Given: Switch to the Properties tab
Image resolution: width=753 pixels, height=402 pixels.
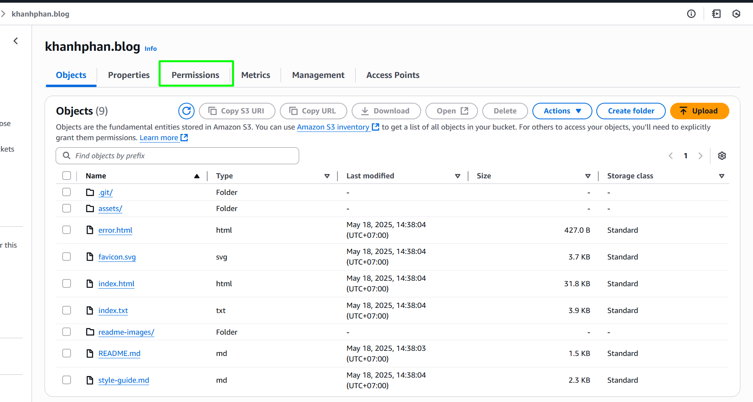Looking at the screenshot, I should pos(129,75).
